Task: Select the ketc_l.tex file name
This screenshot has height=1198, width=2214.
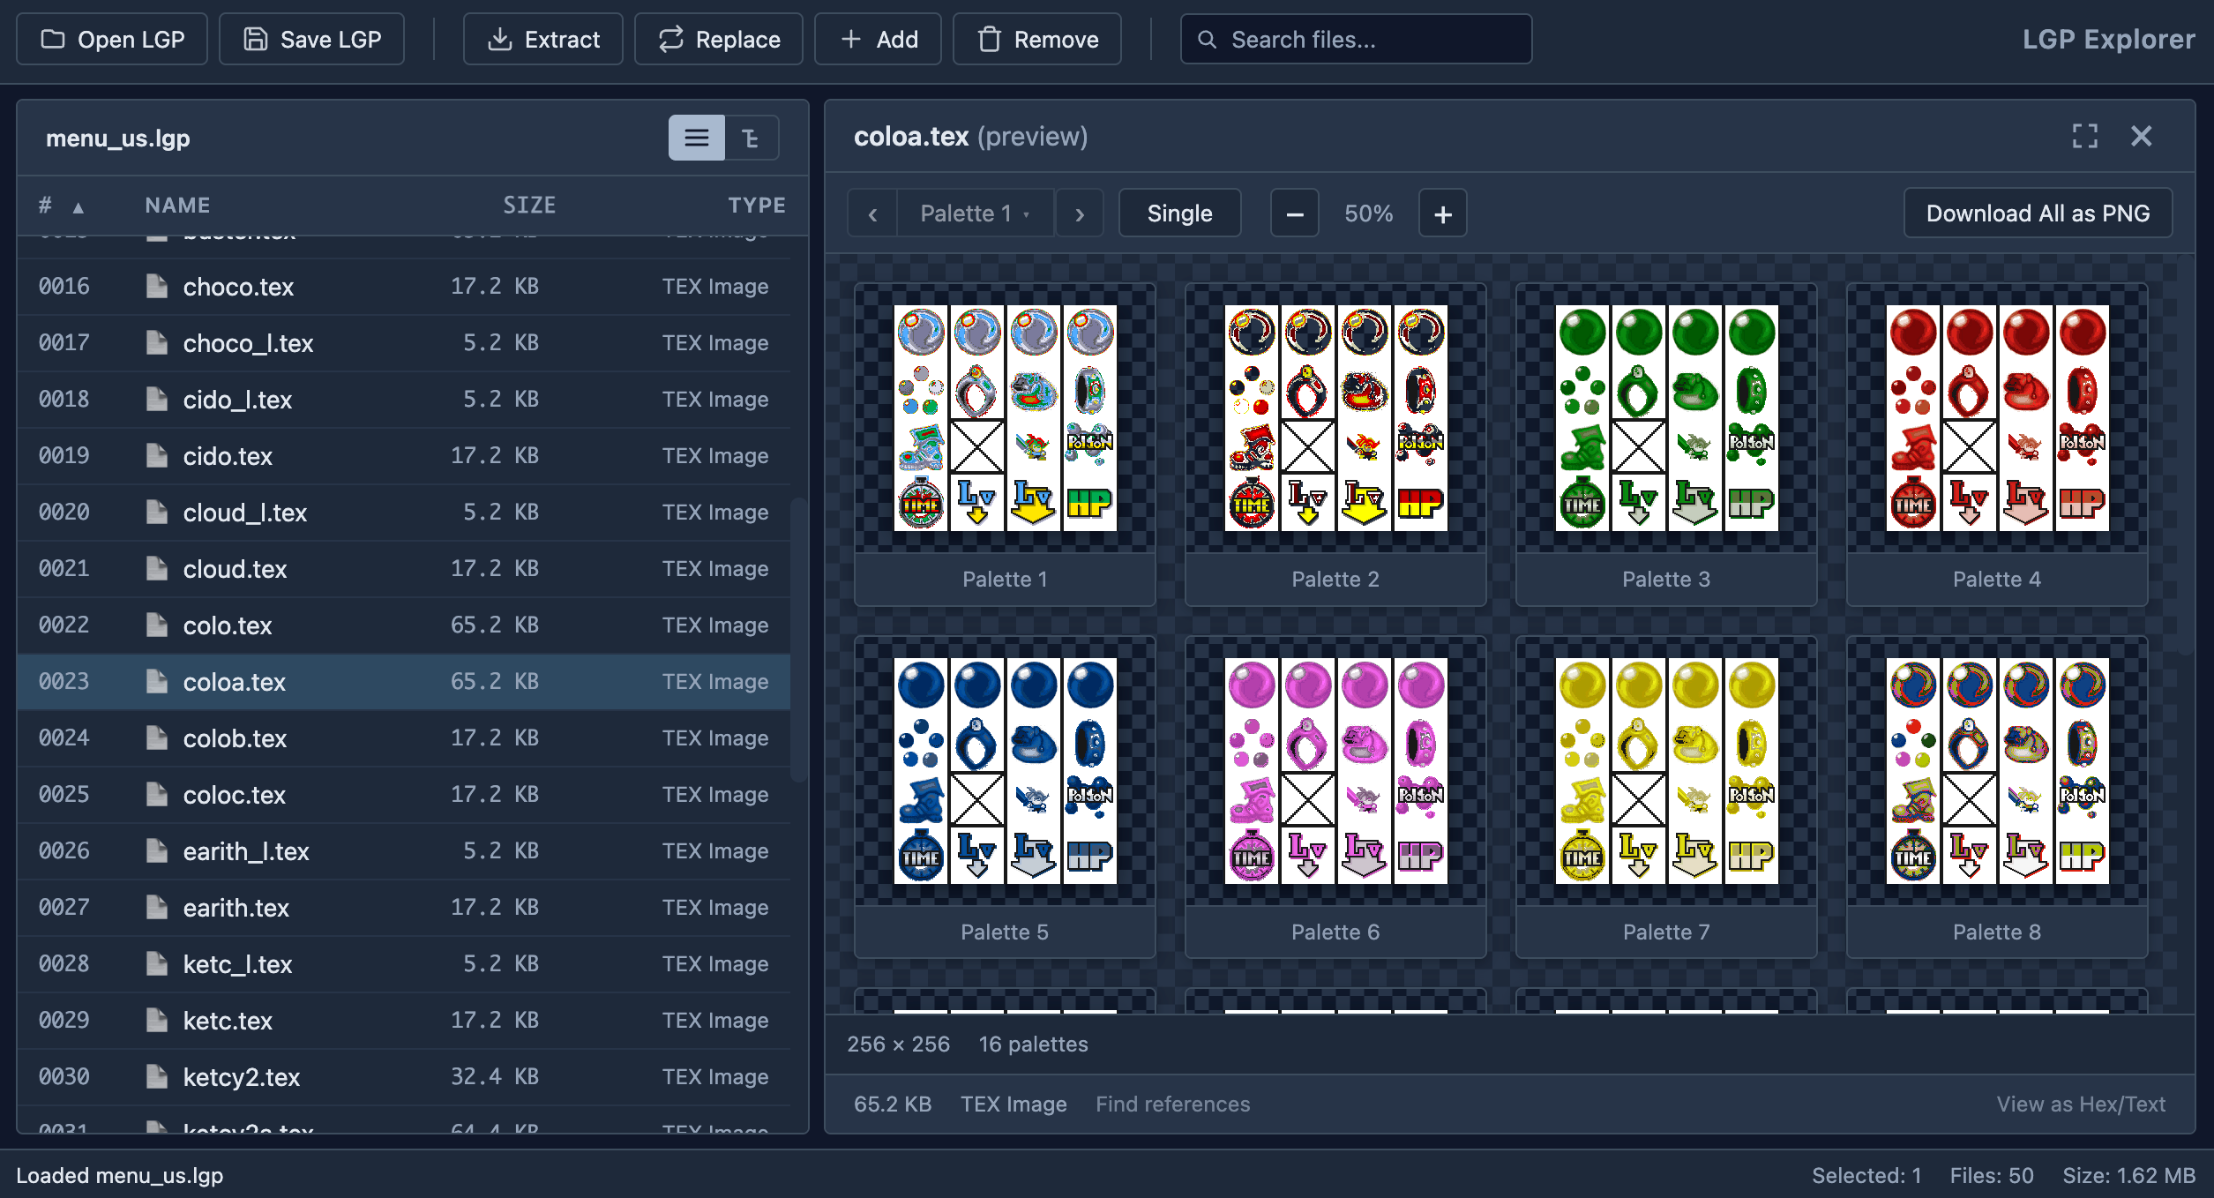Action: [237, 964]
